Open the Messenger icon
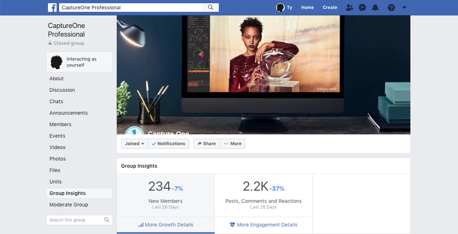This screenshot has width=458, height=234. (x=362, y=8)
